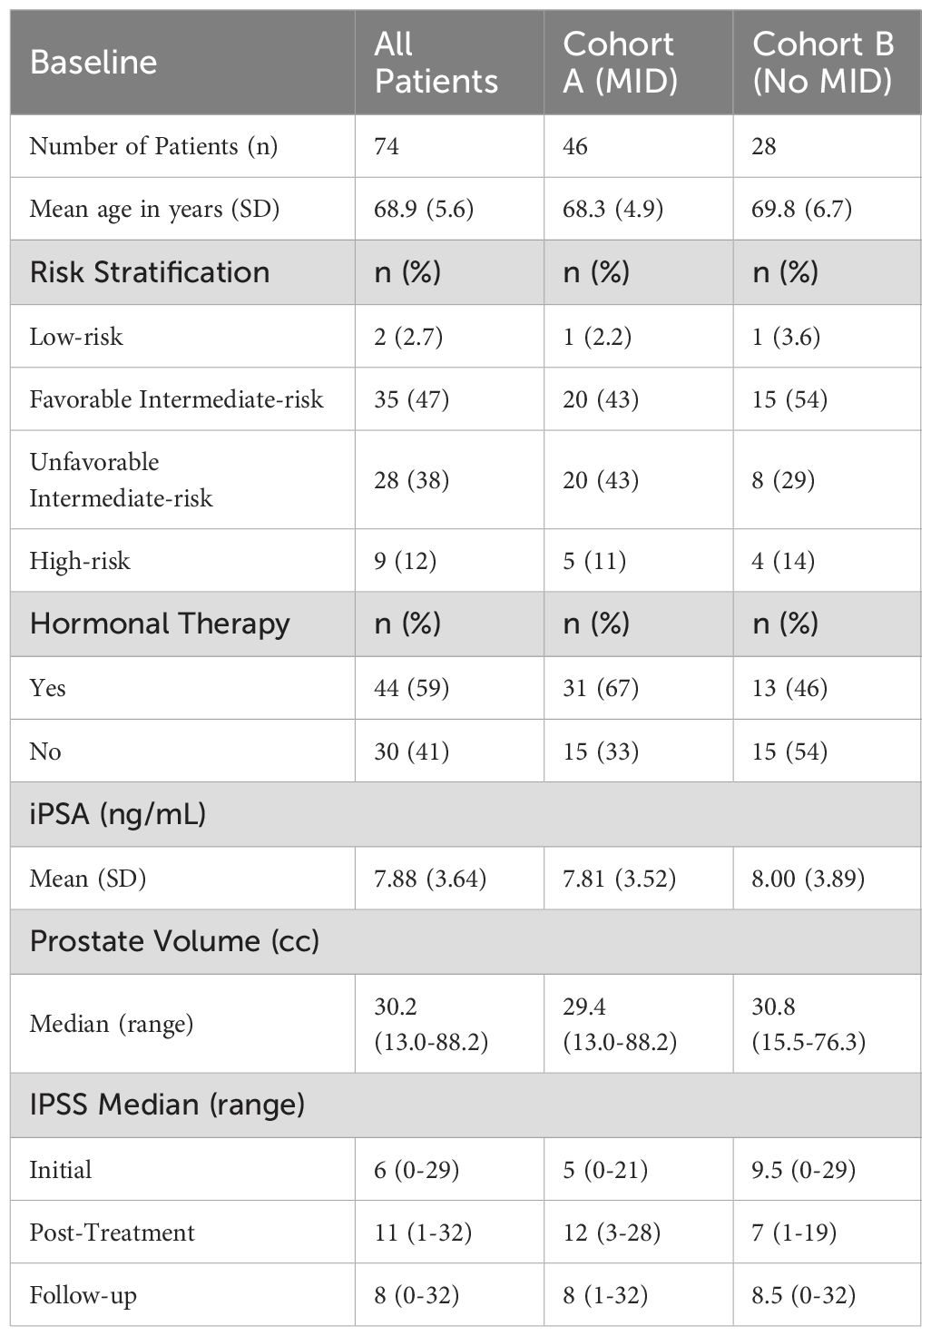Click the IPSS Median (range) heading
The height and width of the screenshot is (1336, 931).
tap(167, 1105)
